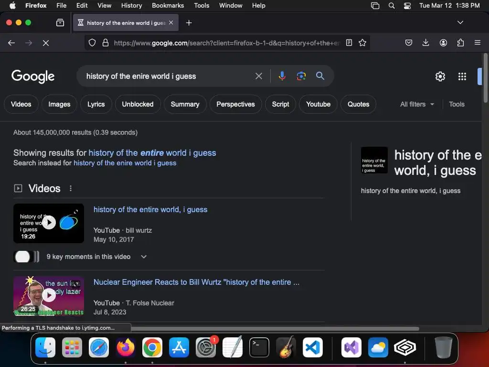
Task: Click the horizontal scrollbar at page bottom
Action: click(275, 328)
